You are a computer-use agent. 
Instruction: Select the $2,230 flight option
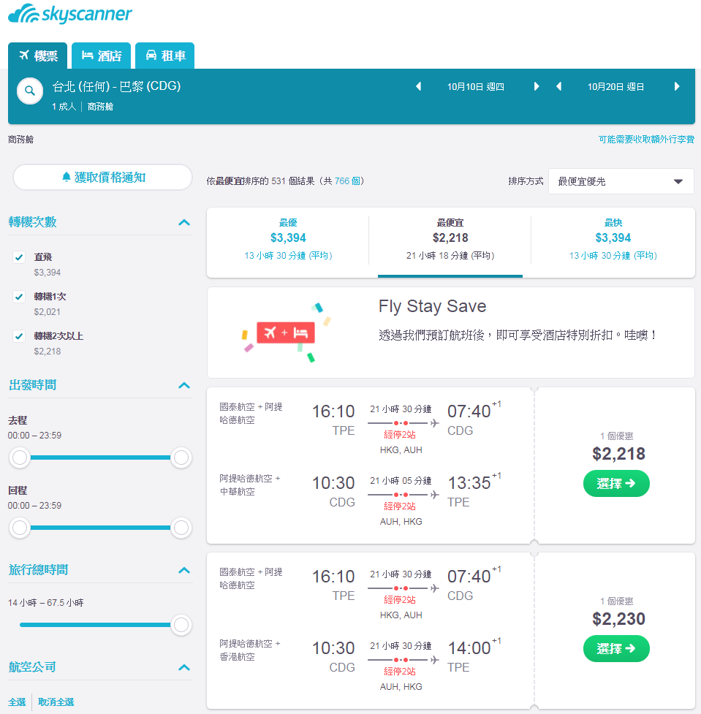(x=616, y=648)
